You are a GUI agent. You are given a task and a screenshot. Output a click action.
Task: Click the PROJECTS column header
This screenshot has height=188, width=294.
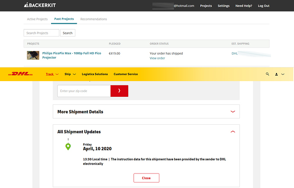33,44
